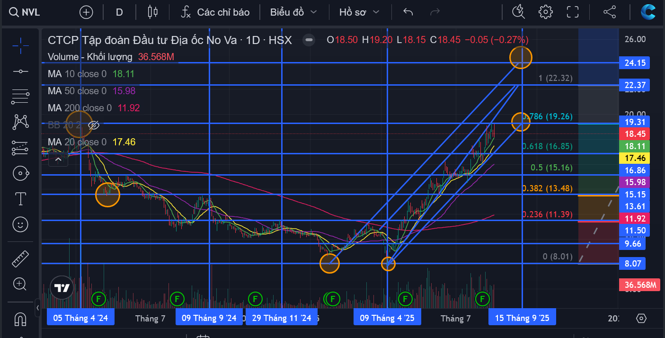Open the geometric shapes tool
This screenshot has height=338, width=665.
coord(20,173)
